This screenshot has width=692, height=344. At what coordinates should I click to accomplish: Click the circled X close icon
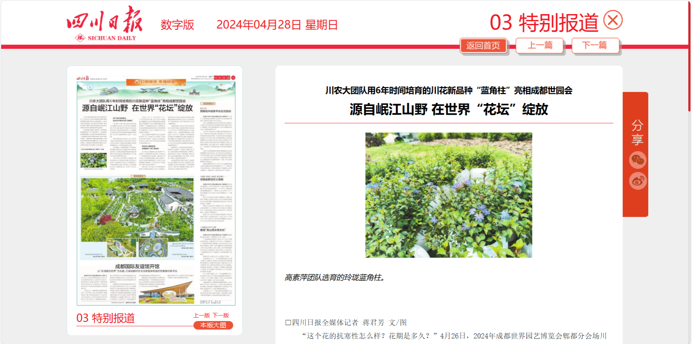[613, 20]
